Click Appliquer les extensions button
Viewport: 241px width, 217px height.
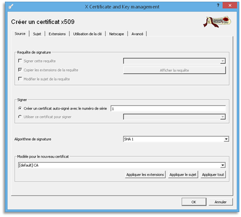(145, 174)
